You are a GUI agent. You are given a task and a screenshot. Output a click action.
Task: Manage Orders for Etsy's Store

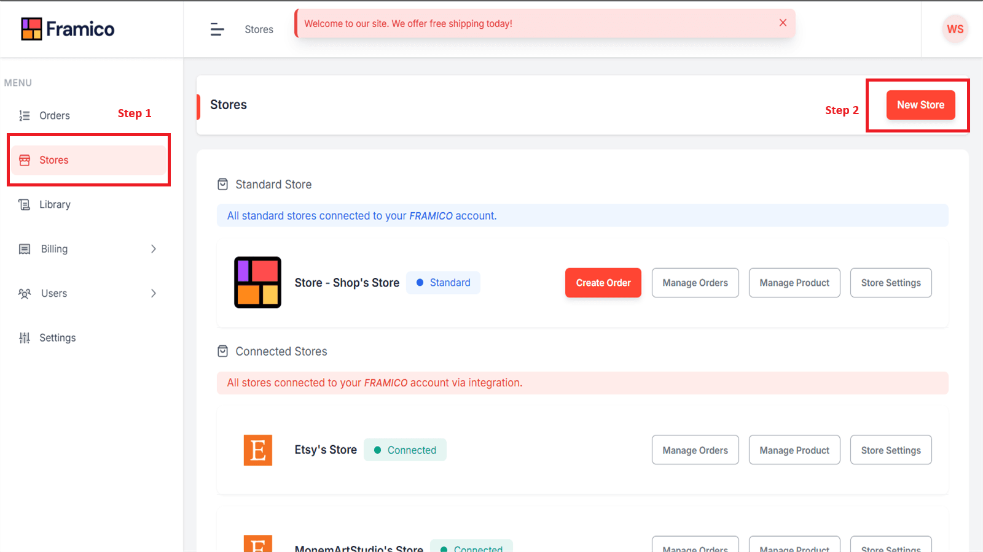(x=695, y=450)
